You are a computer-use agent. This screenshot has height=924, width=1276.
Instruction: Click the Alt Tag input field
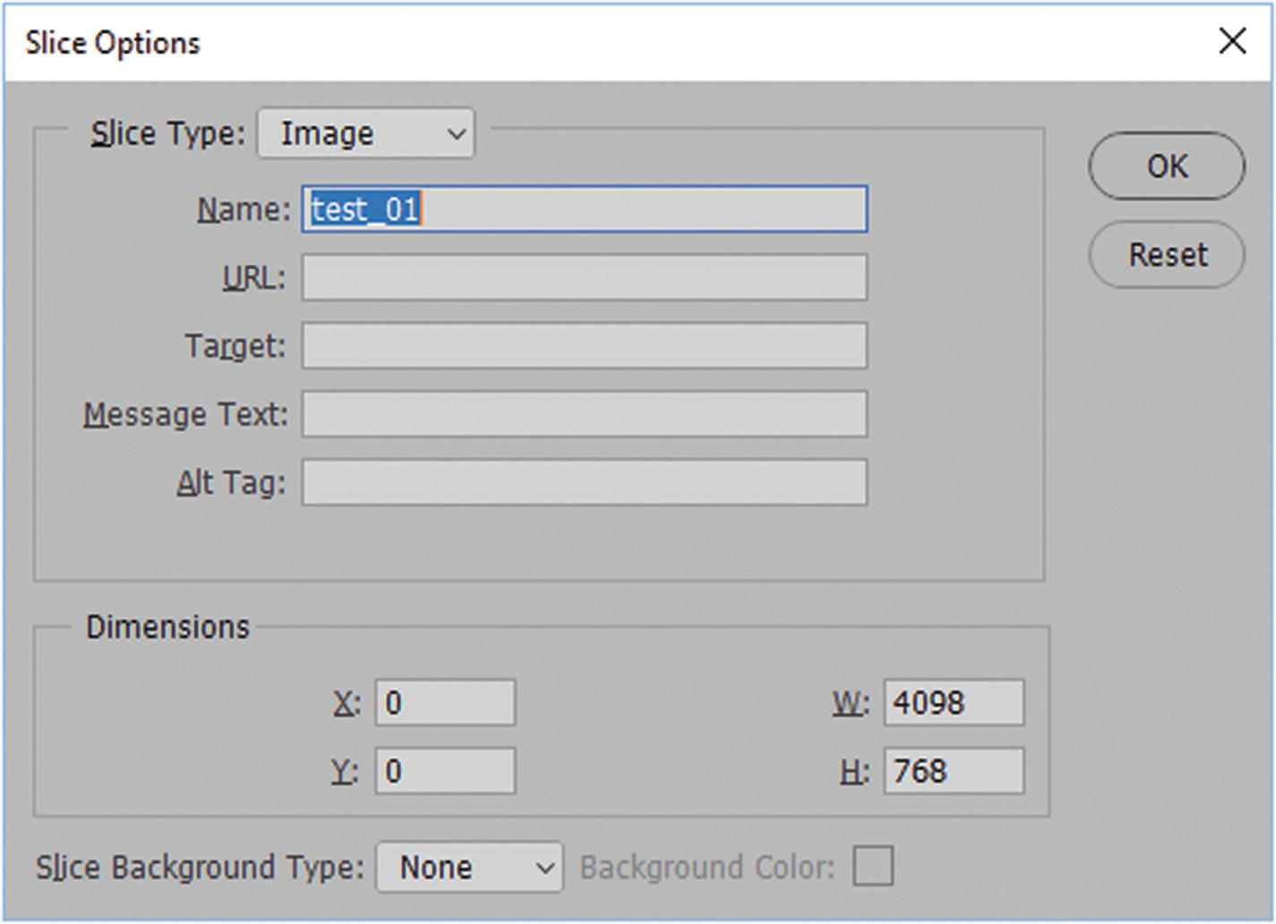(x=584, y=483)
